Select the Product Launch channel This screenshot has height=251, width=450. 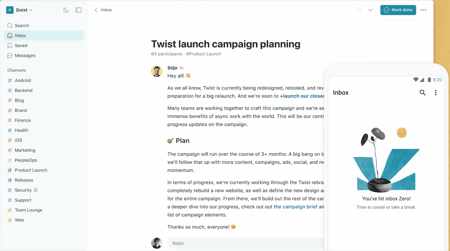point(44,170)
